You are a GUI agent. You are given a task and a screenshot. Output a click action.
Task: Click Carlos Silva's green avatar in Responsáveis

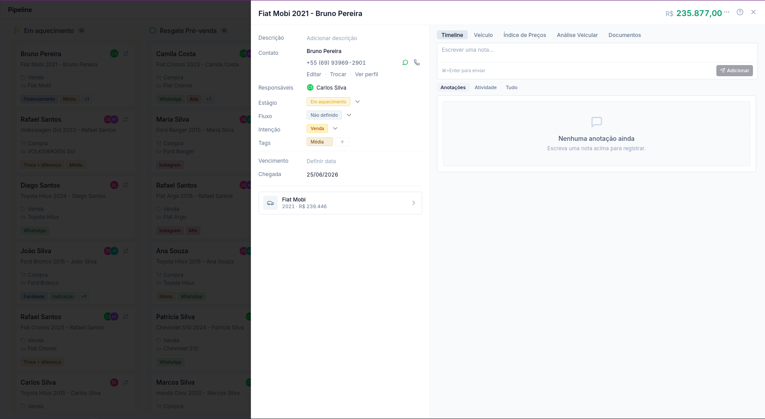(x=310, y=87)
